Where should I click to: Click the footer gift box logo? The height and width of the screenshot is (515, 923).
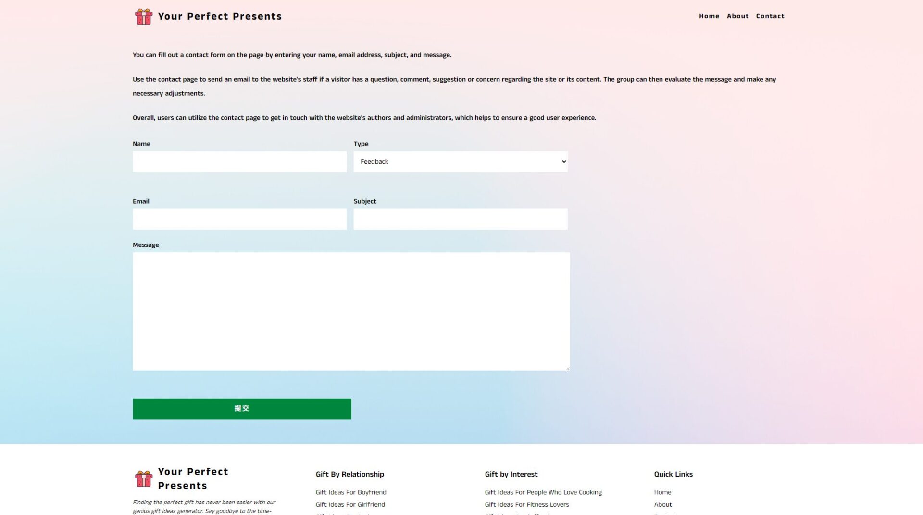(143, 478)
